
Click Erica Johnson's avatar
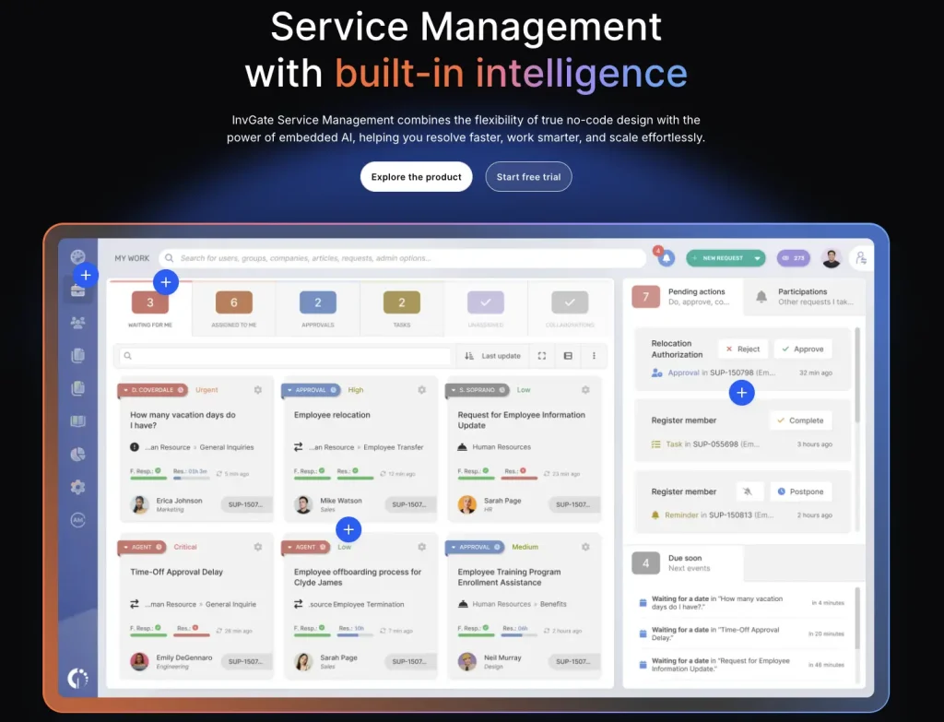coord(140,504)
